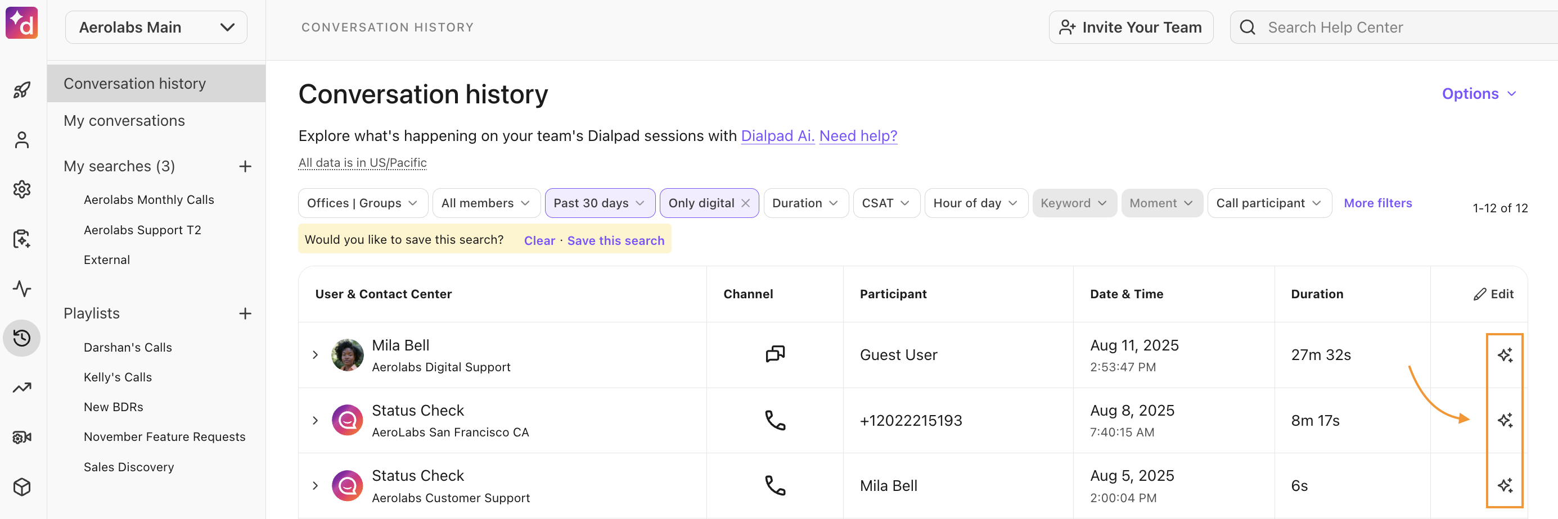Open the Duration filter dropdown
The image size is (1558, 519).
(x=805, y=203)
